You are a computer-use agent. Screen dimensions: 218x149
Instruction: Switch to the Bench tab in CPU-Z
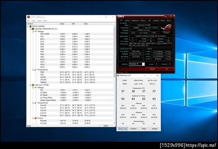point(163,20)
